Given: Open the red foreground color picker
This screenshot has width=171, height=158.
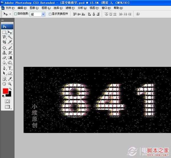Looking at the screenshot, I should tap(5, 91).
